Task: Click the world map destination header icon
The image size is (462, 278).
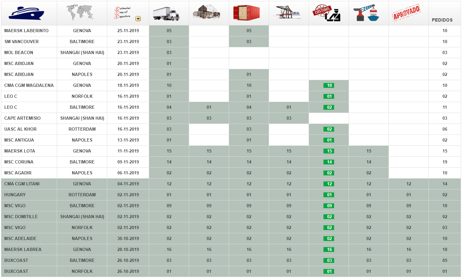Action: click(x=80, y=13)
